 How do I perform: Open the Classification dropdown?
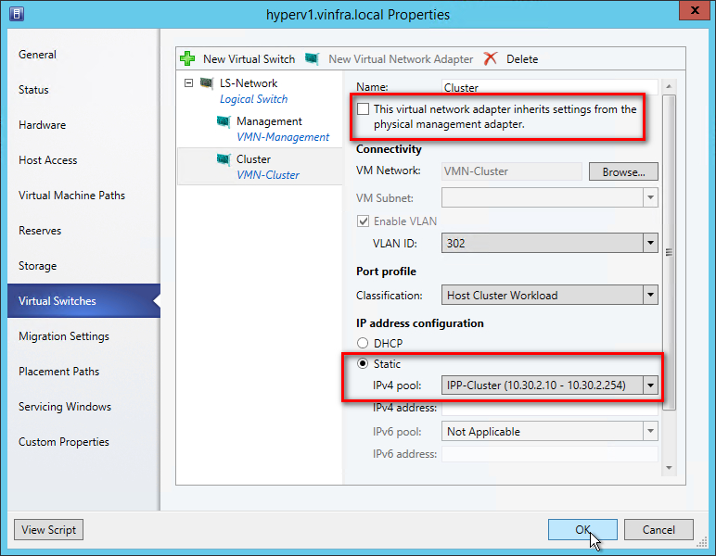[650, 296]
